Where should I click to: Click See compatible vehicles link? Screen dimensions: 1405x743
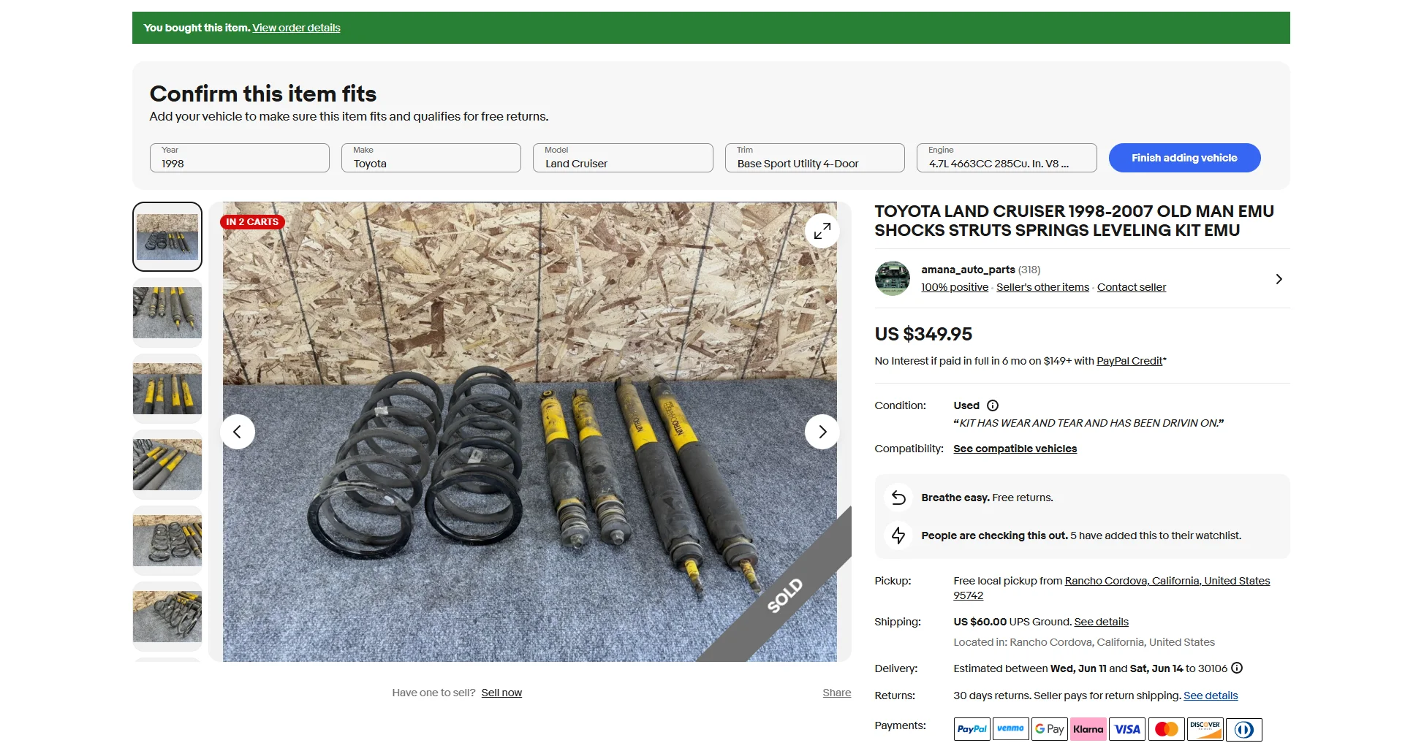[x=1015, y=449]
